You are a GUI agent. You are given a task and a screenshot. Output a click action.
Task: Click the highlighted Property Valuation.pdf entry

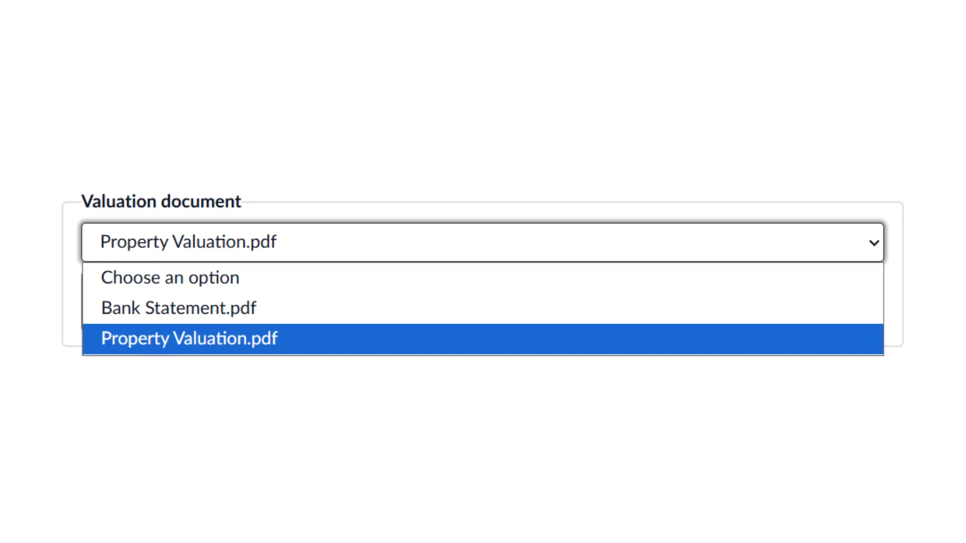pyautogui.click(x=190, y=338)
